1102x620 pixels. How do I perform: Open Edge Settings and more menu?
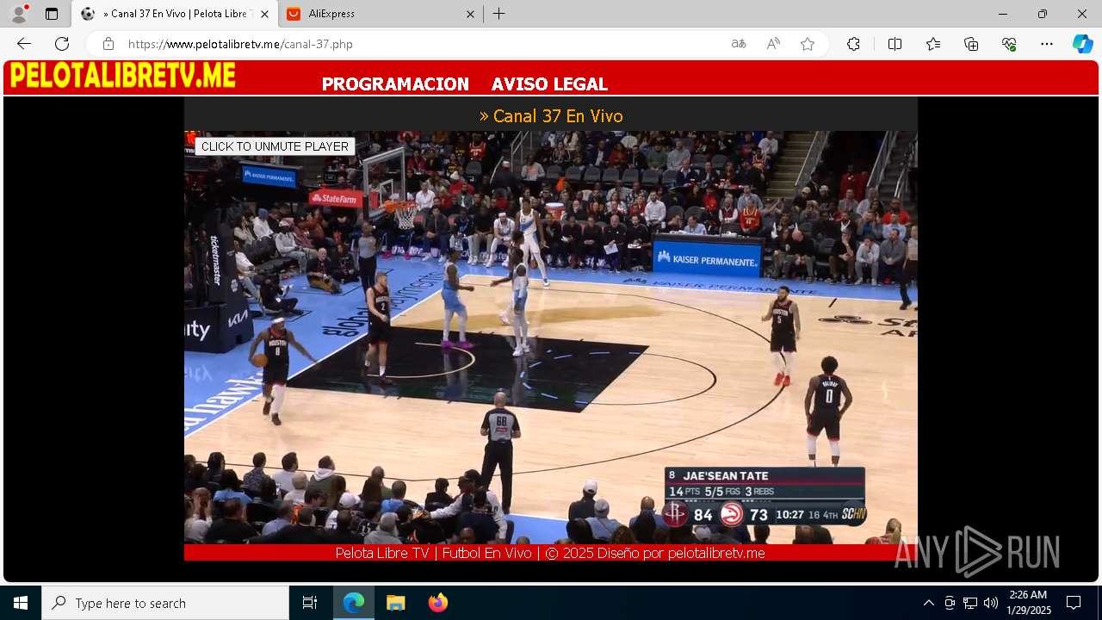pos(1047,44)
